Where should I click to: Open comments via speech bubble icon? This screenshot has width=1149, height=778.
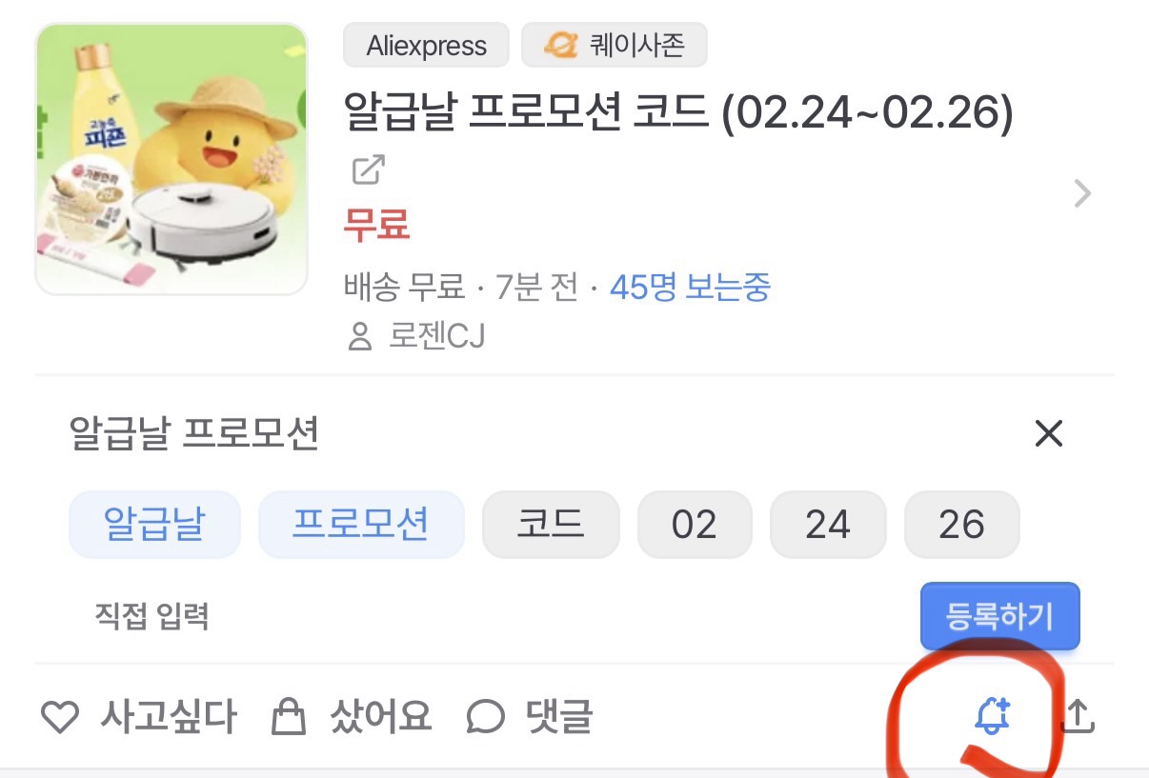click(486, 717)
